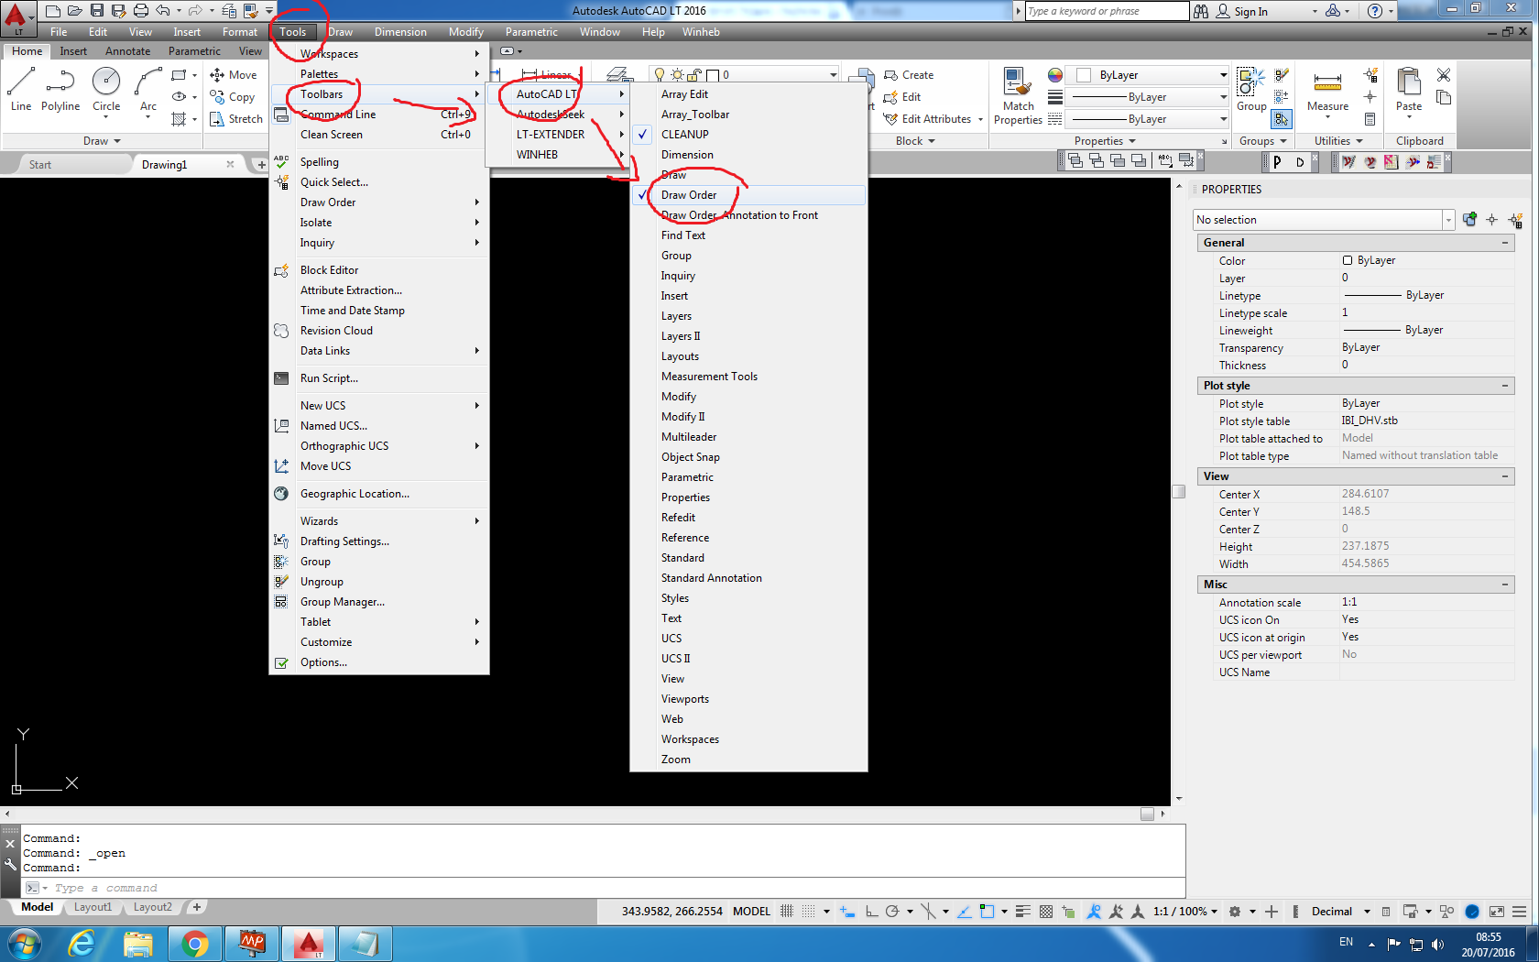Click the Object Color wheel swatch
The width and height of the screenshot is (1539, 962).
click(1055, 75)
